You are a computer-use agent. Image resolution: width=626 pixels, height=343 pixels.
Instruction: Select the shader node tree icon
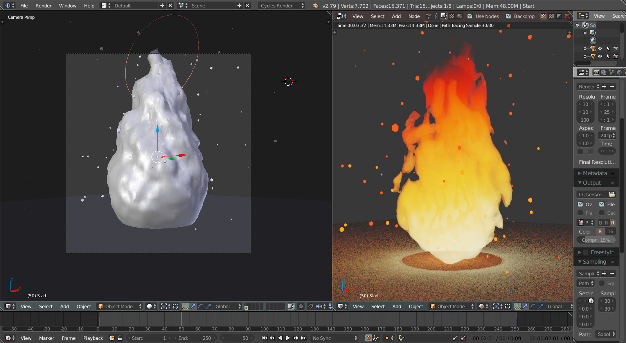[460, 16]
